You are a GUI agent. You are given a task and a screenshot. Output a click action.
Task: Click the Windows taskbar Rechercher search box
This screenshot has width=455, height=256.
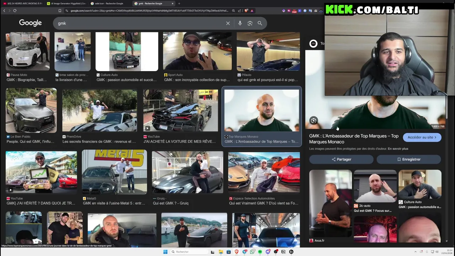(x=188, y=252)
